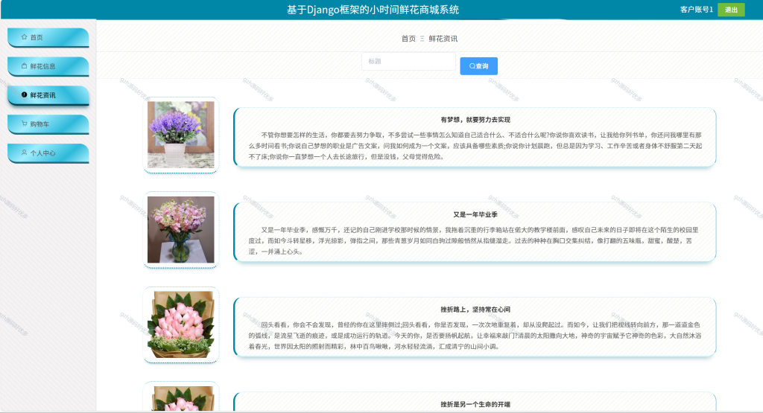This screenshot has width=763, height=413.
Task: Open the purple lavender flower thumbnail
Action: click(x=181, y=135)
